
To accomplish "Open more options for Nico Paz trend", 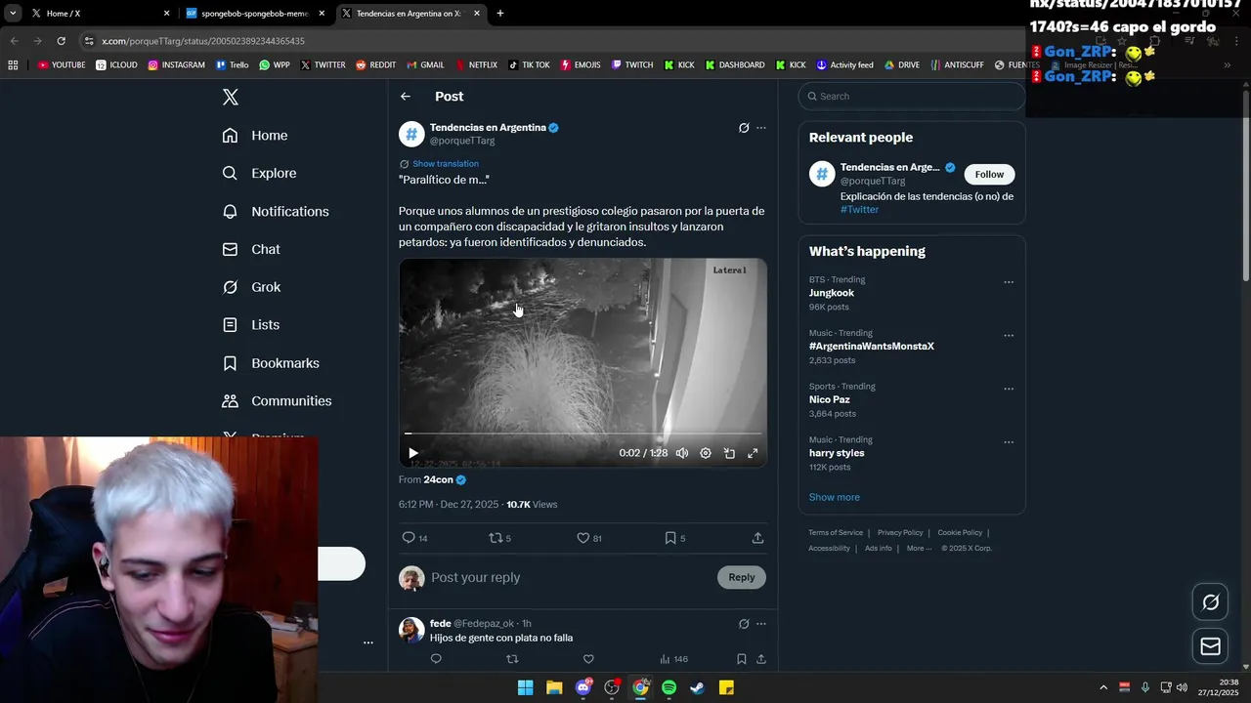I will click(1009, 389).
